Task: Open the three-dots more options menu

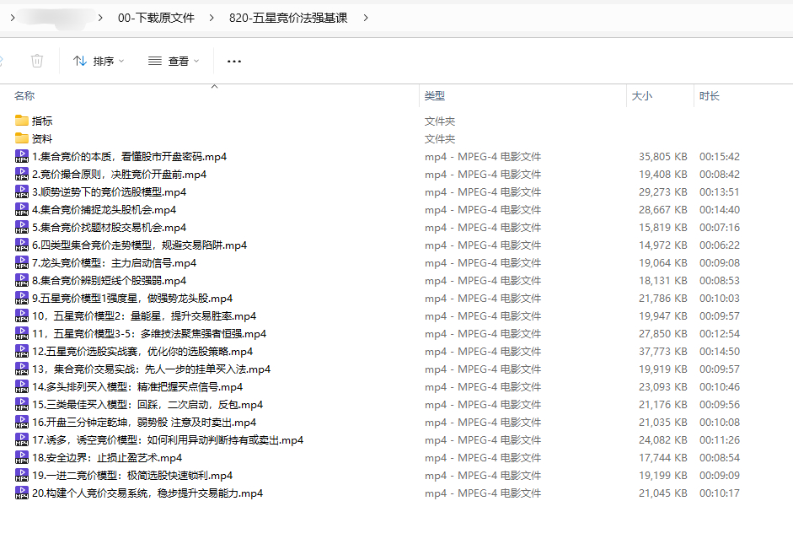Action: tap(234, 61)
